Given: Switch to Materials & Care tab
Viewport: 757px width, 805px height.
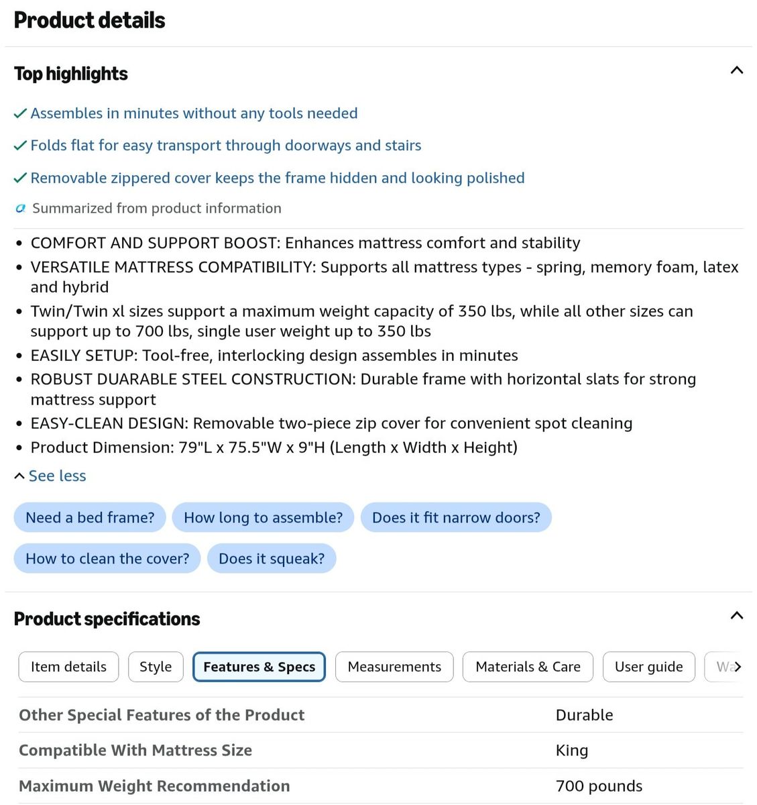Looking at the screenshot, I should 528,667.
